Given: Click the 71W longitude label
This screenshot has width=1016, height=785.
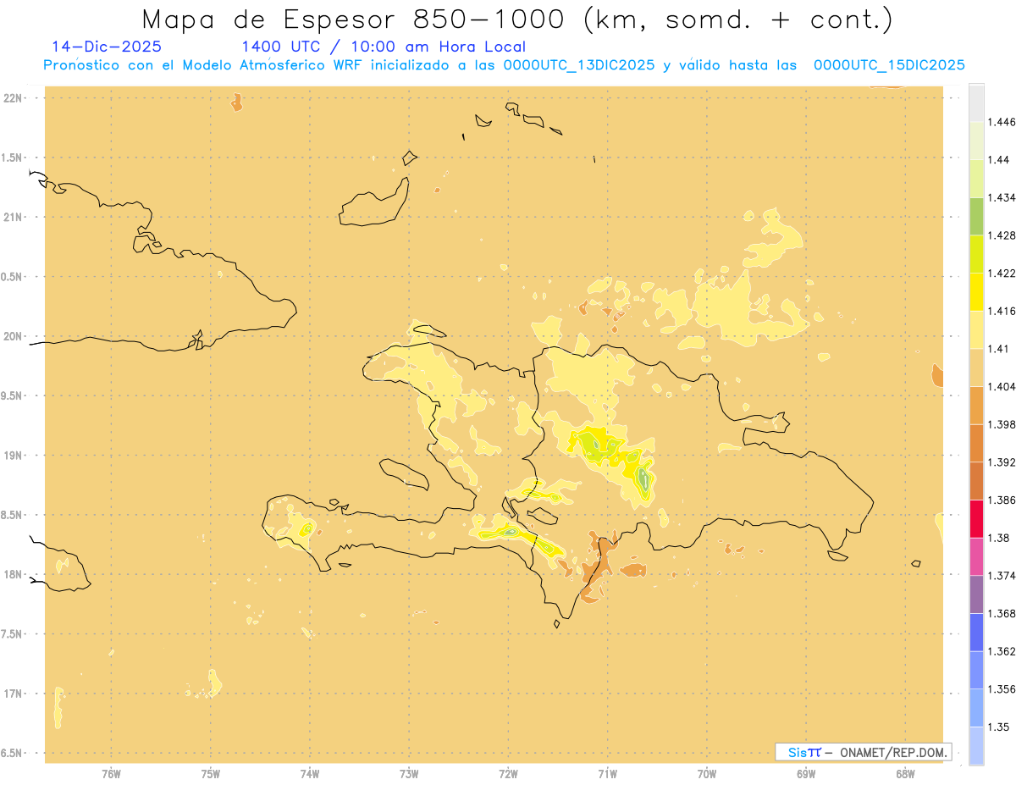Looking at the screenshot, I should 607,773.
